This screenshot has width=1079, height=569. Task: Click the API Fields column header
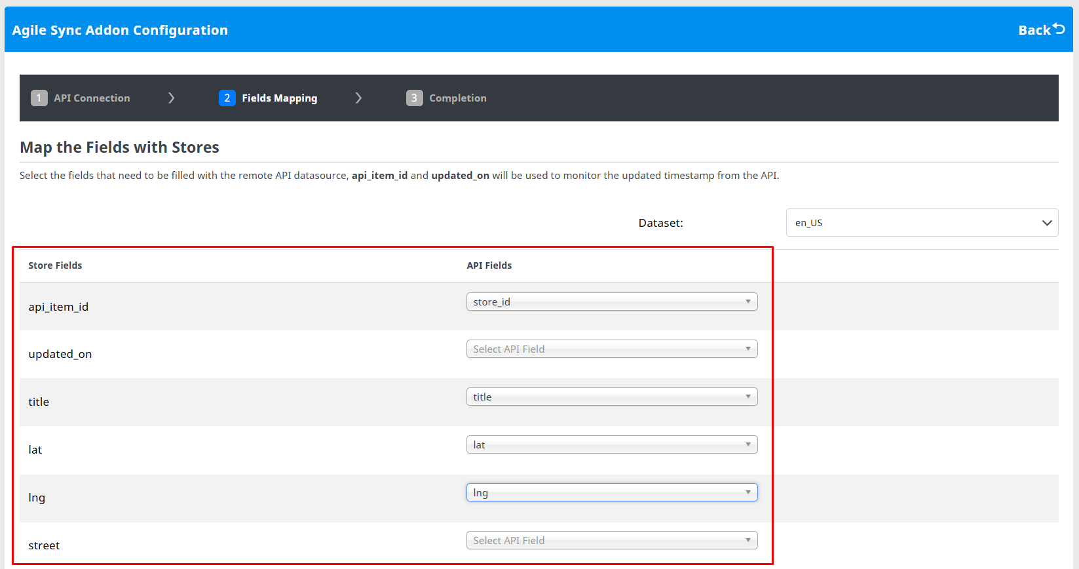pyautogui.click(x=489, y=265)
